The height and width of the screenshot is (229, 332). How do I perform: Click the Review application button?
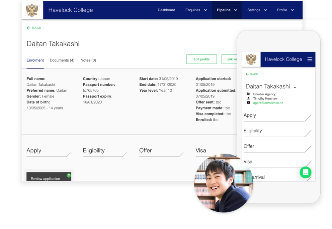(49, 177)
